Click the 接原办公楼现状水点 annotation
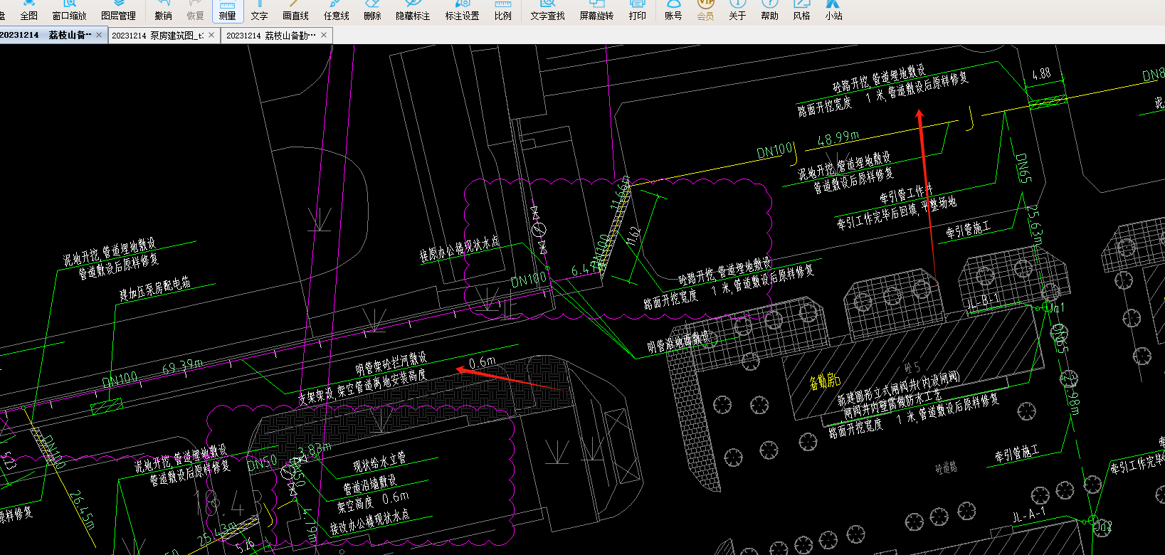 tap(460, 249)
